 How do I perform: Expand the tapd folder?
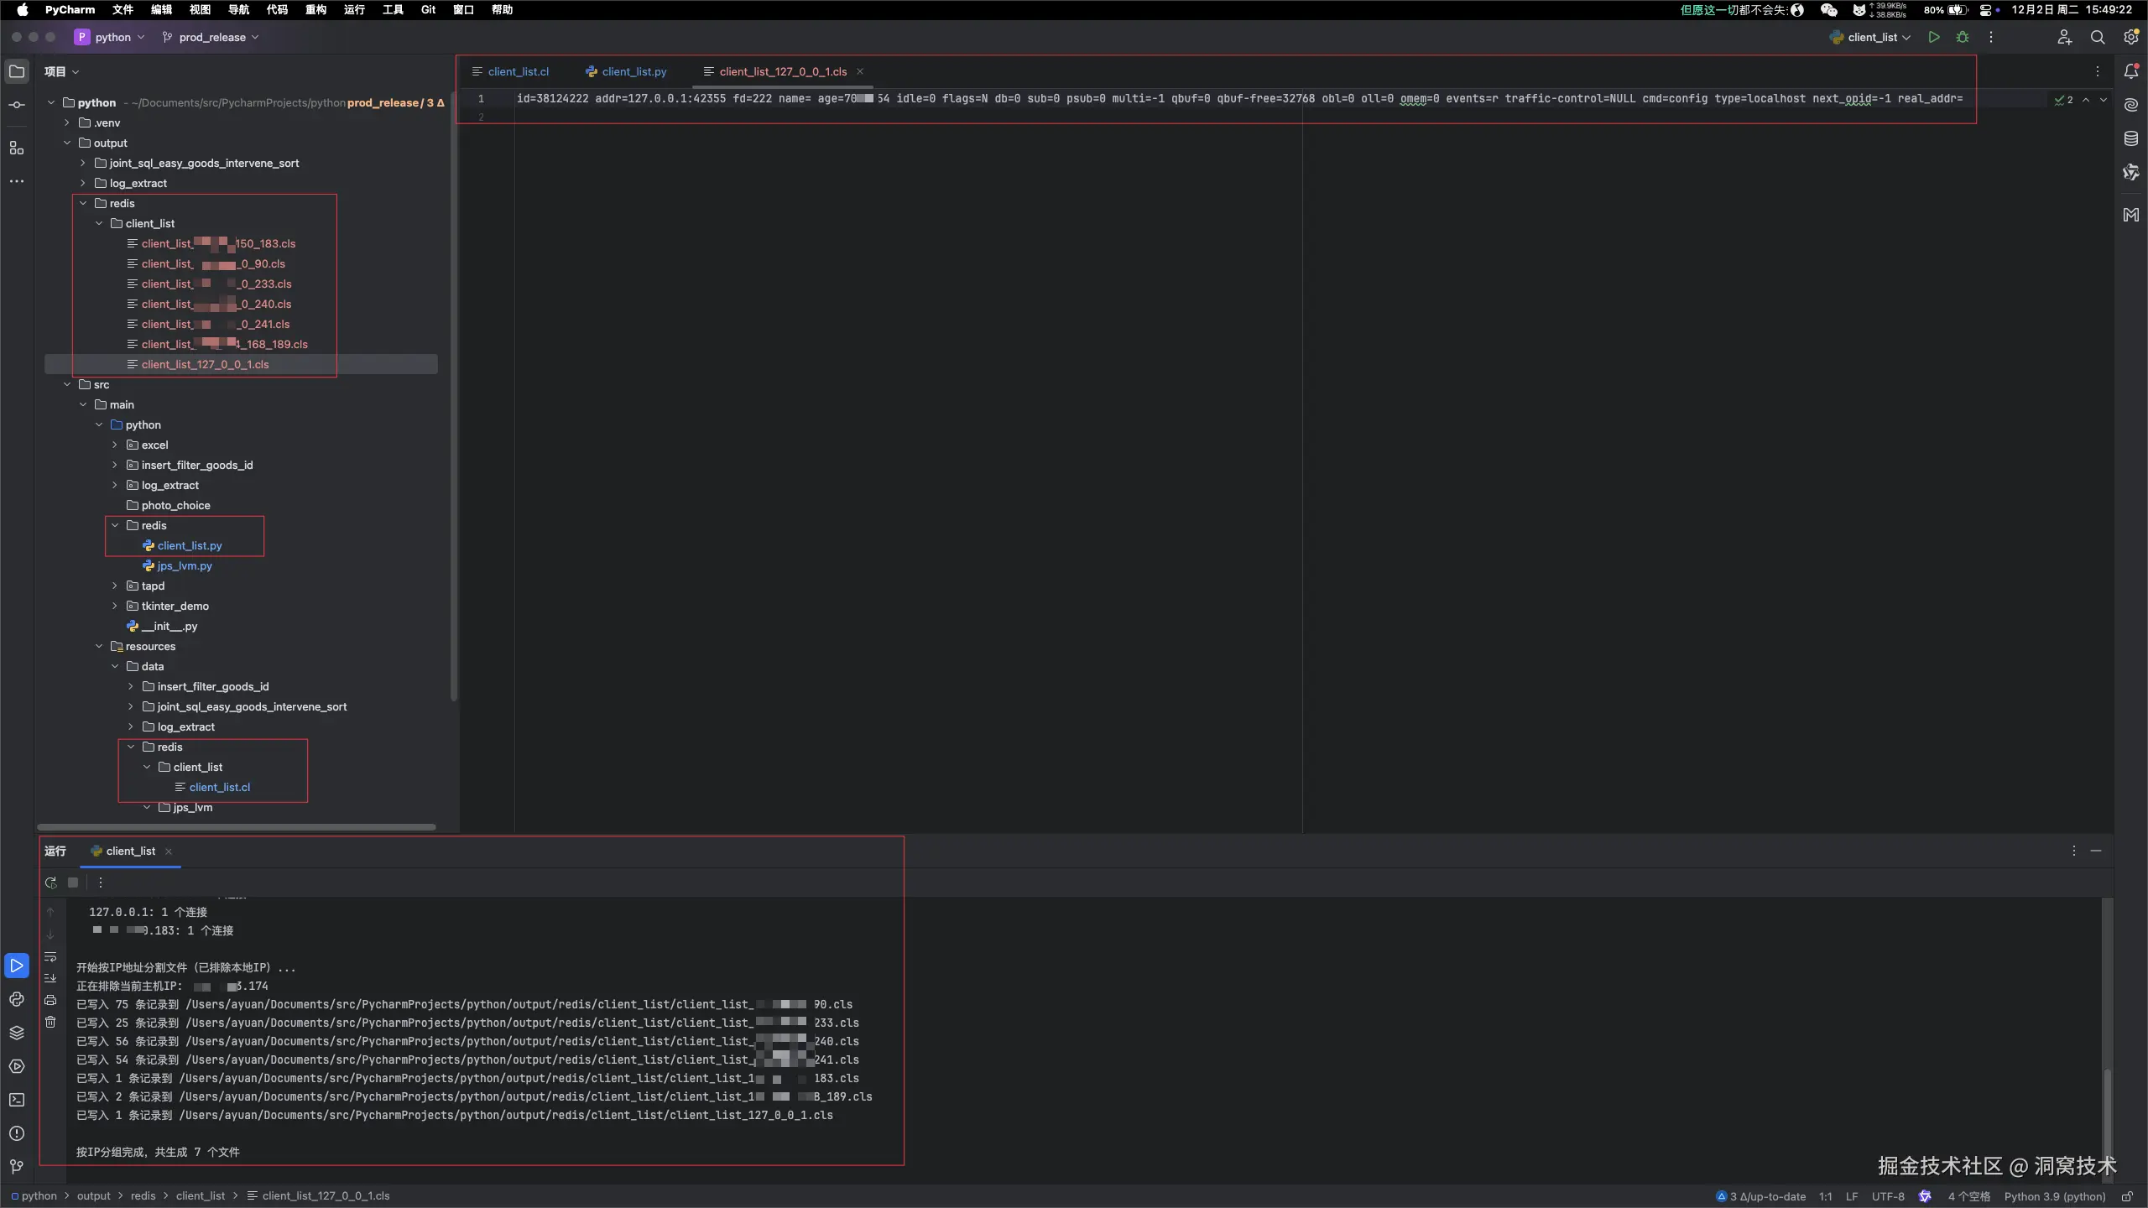[115, 586]
